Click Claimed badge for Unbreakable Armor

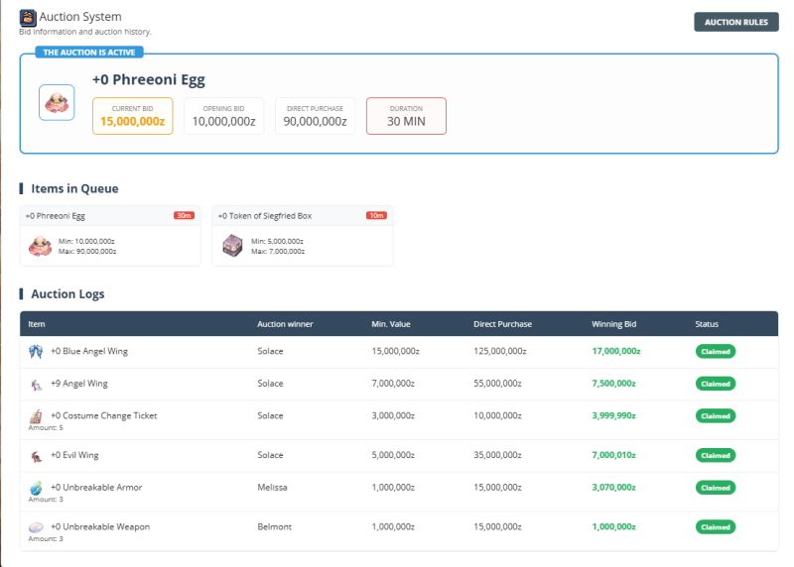716,488
